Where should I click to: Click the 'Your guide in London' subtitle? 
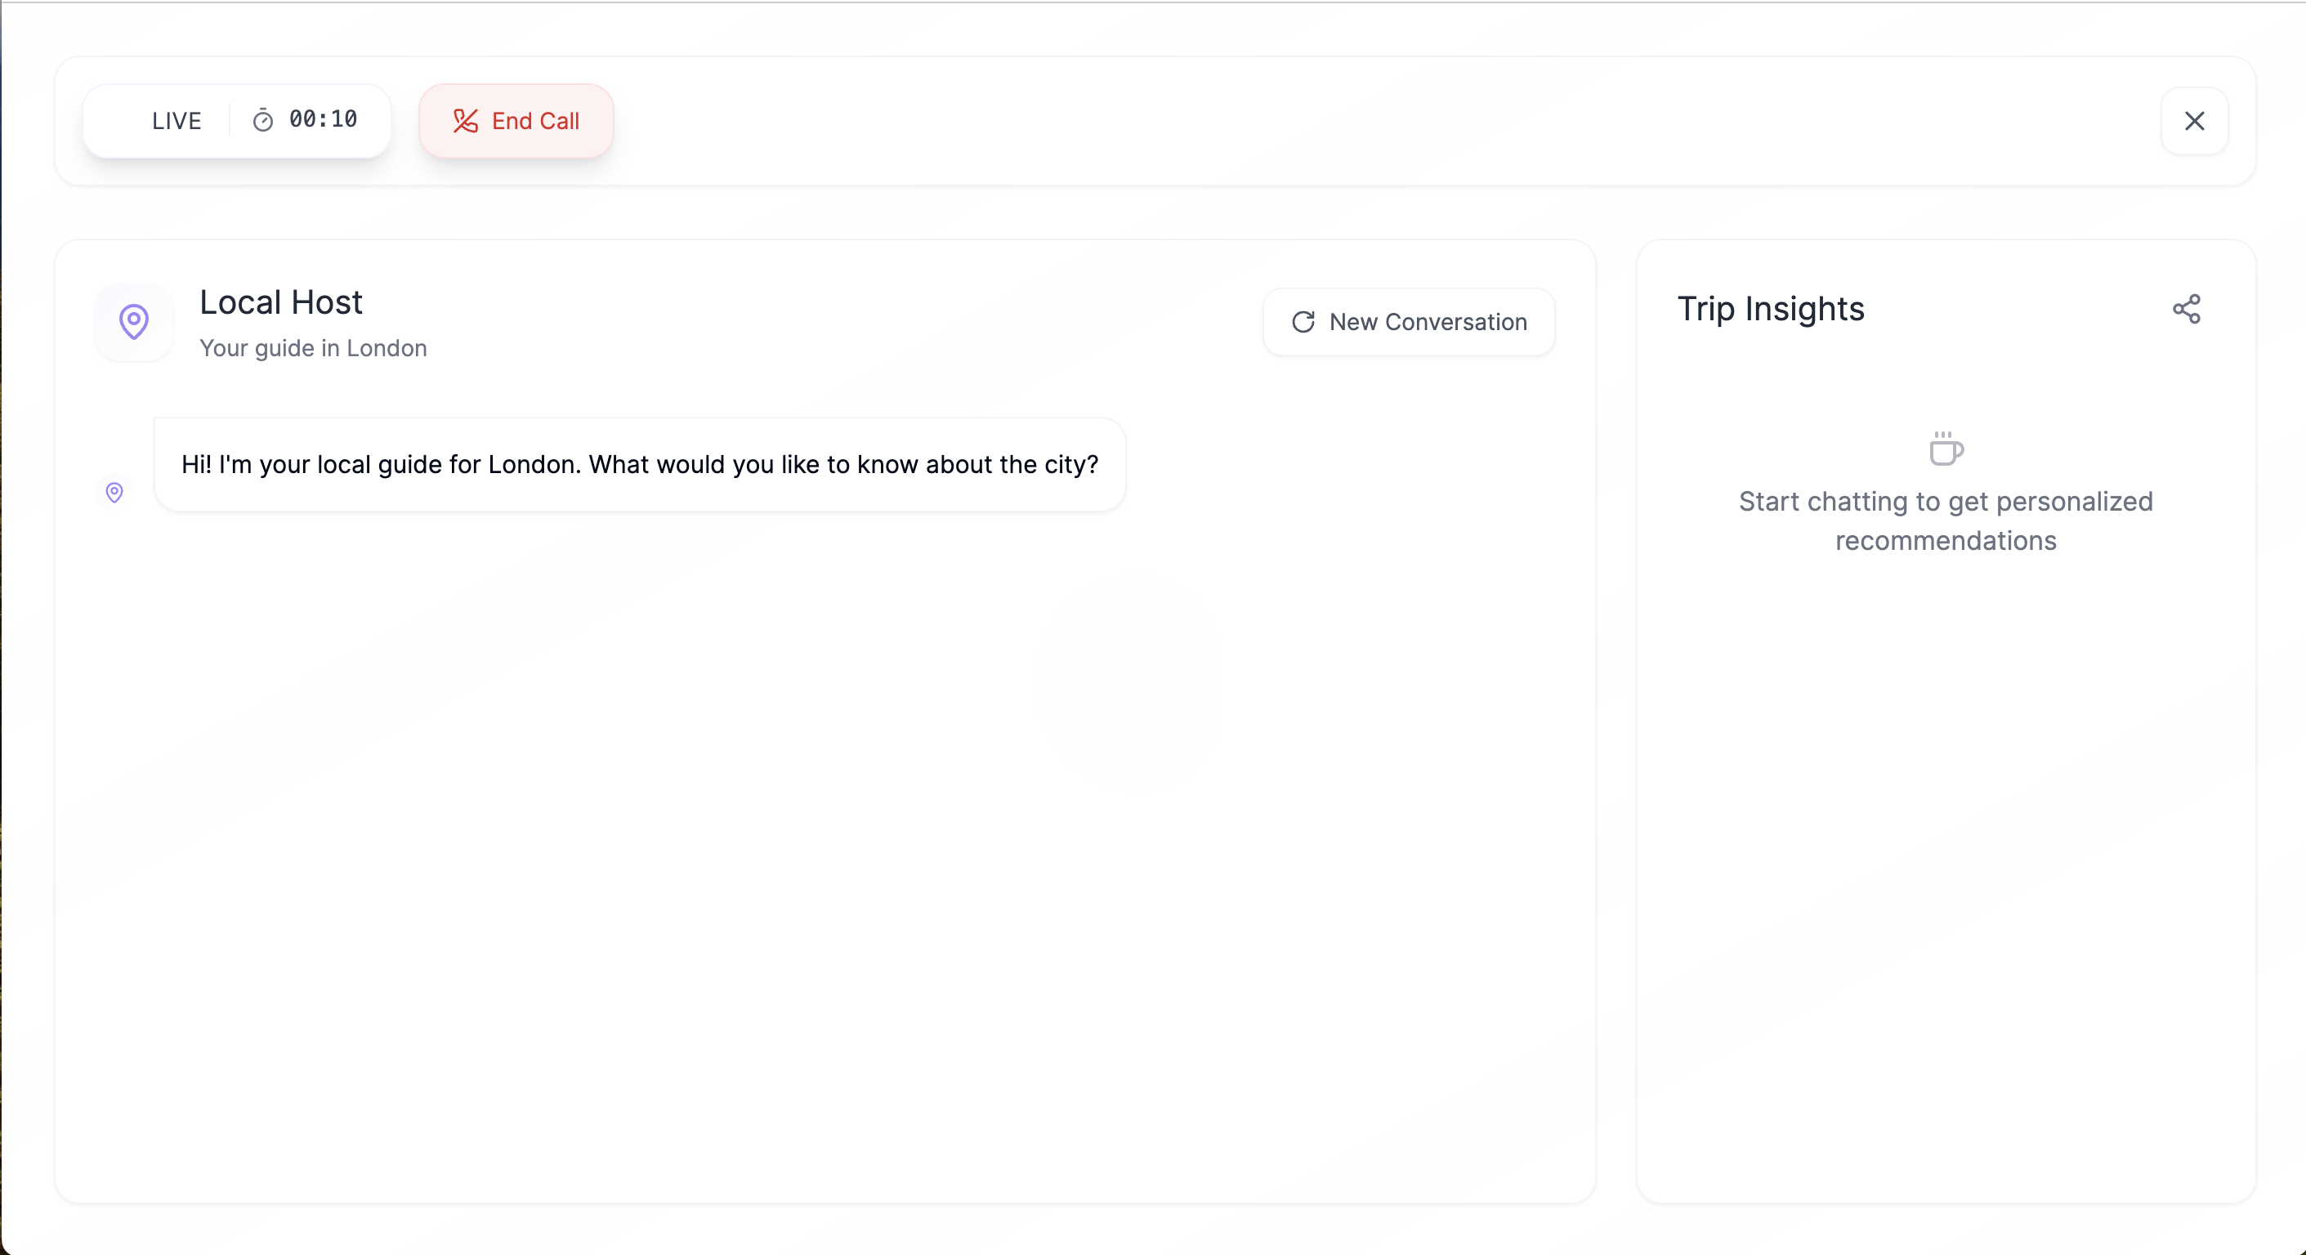click(x=312, y=348)
